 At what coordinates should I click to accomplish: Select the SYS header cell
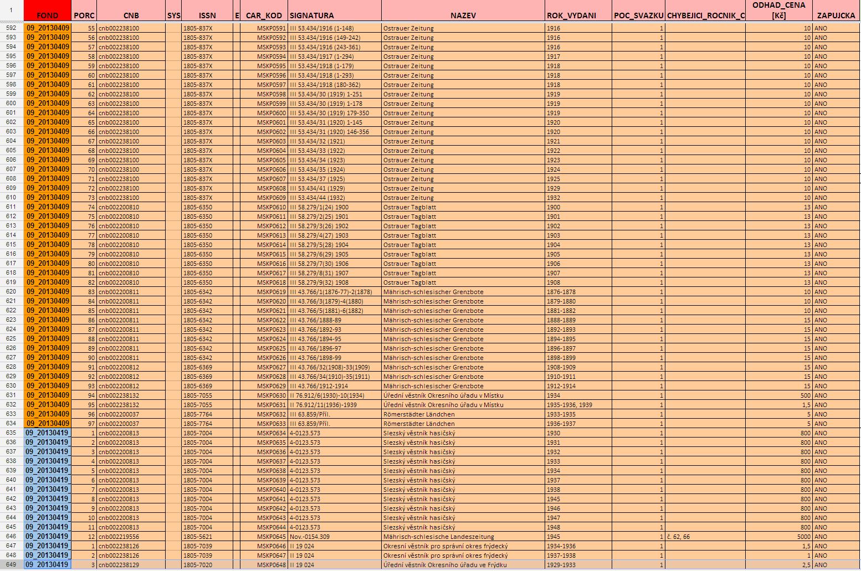click(x=174, y=11)
